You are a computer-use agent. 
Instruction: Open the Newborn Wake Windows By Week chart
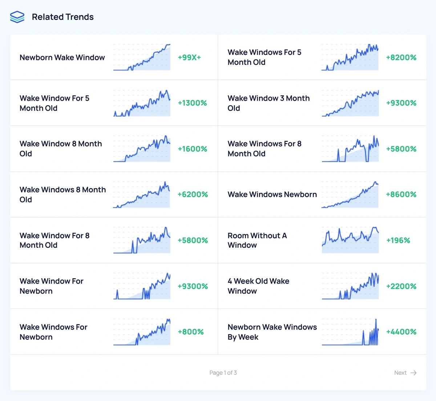click(350, 332)
